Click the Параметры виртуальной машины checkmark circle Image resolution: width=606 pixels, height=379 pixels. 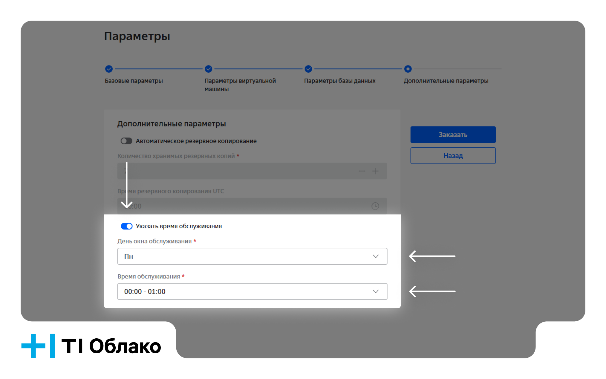pos(209,69)
